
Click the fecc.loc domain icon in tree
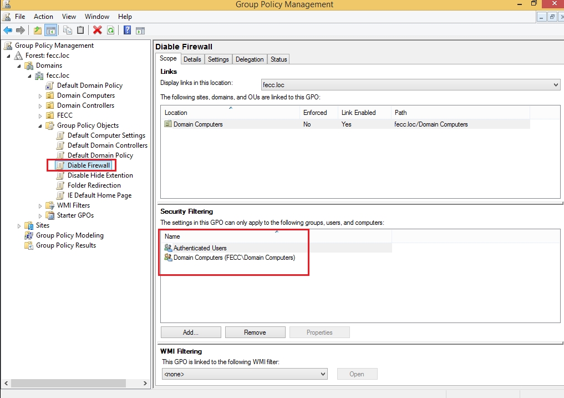click(39, 75)
